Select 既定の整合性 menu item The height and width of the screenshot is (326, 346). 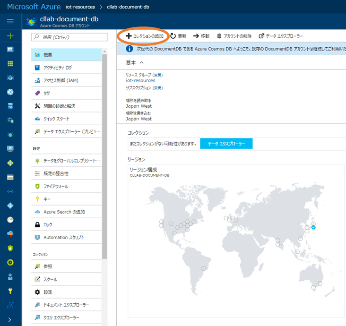point(66,173)
